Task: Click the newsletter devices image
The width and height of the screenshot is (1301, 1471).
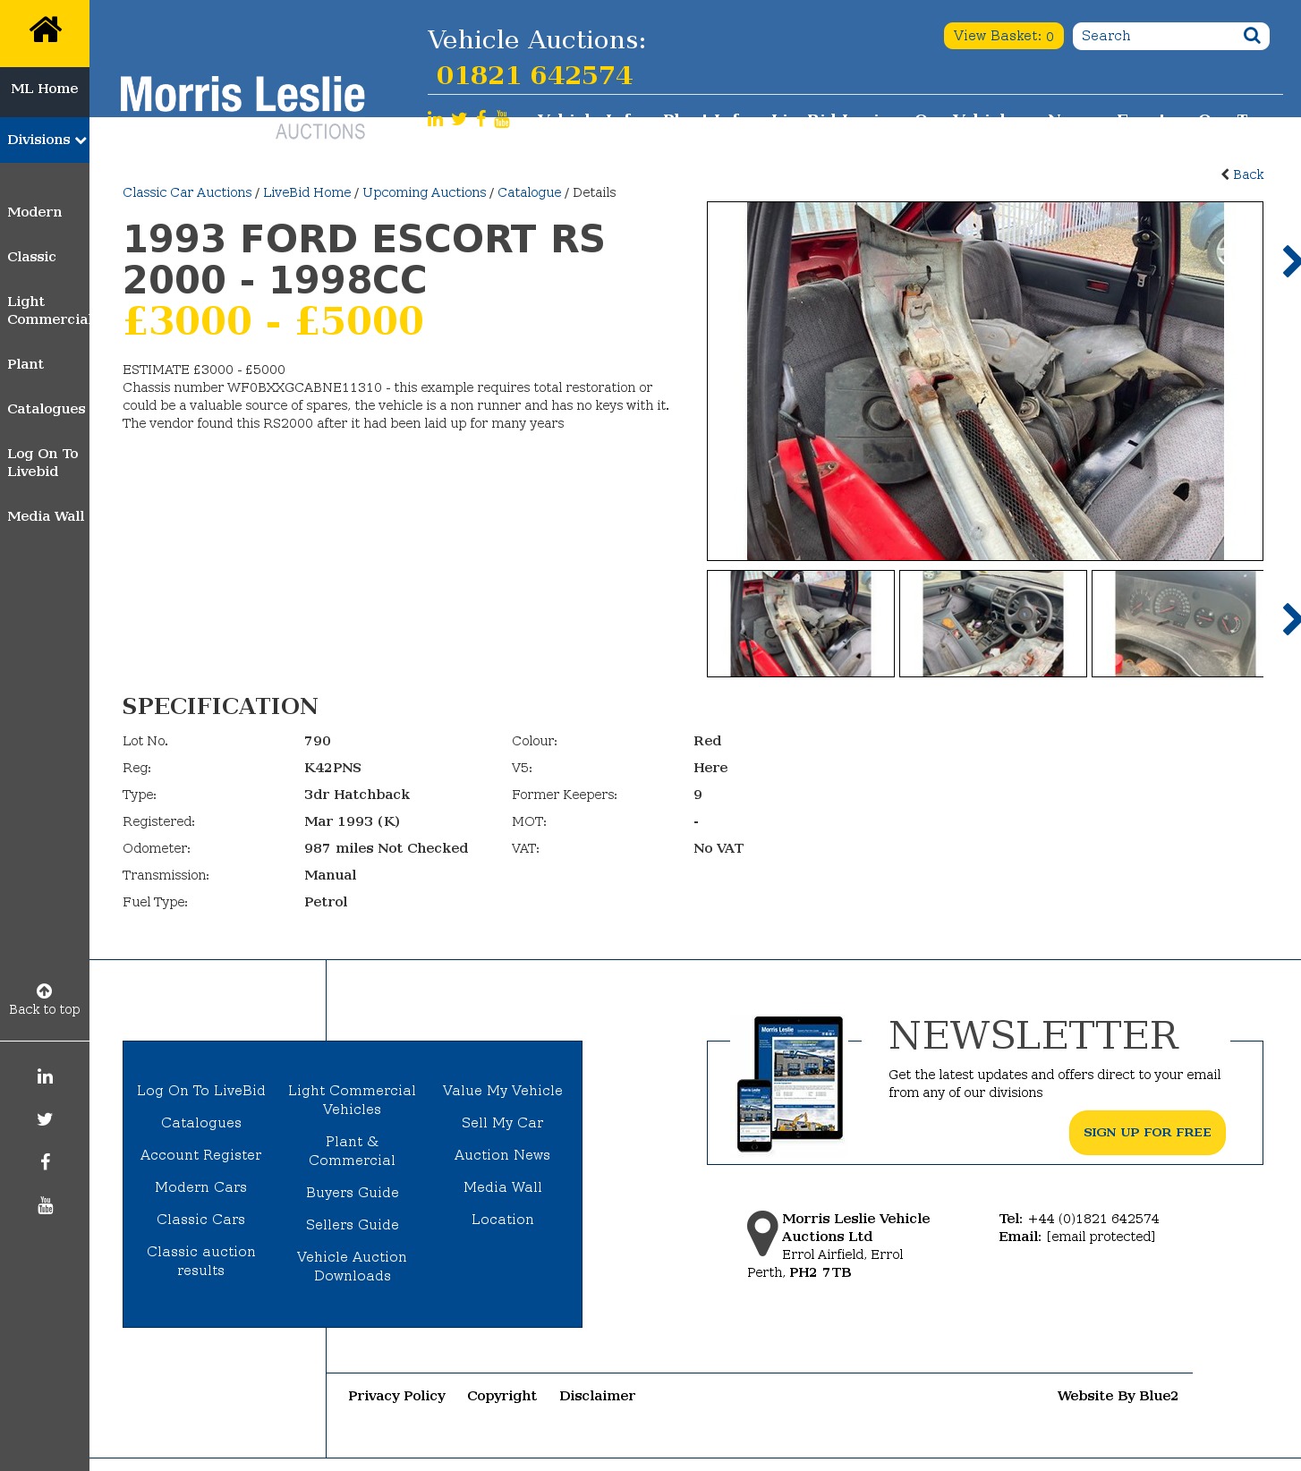Action: 790,1084
